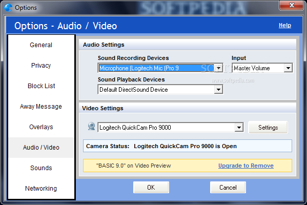The height and width of the screenshot is (205, 307).
Task: Expand the Sound Playback Devices dropdown arrow
Action: pos(218,90)
